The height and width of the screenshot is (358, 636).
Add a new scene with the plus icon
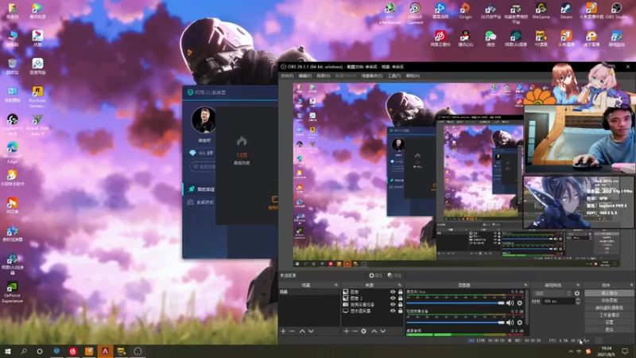click(283, 331)
